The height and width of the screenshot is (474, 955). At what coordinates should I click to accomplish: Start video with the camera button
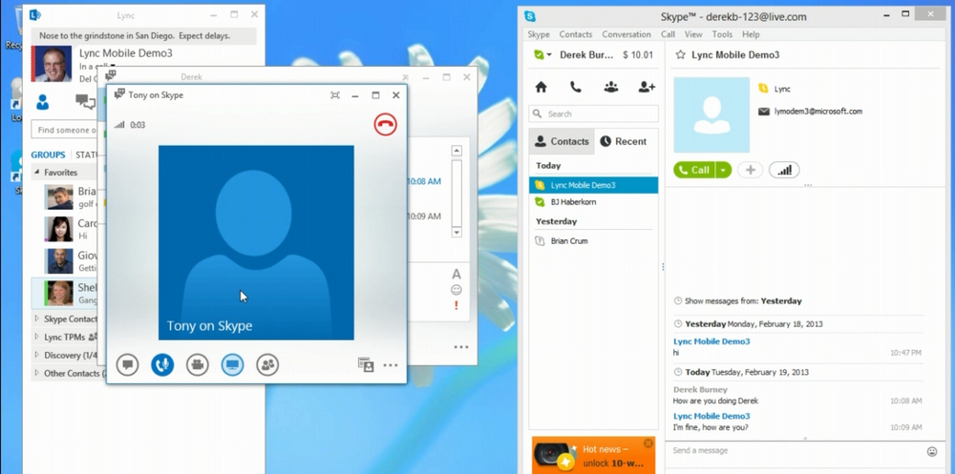(x=198, y=364)
